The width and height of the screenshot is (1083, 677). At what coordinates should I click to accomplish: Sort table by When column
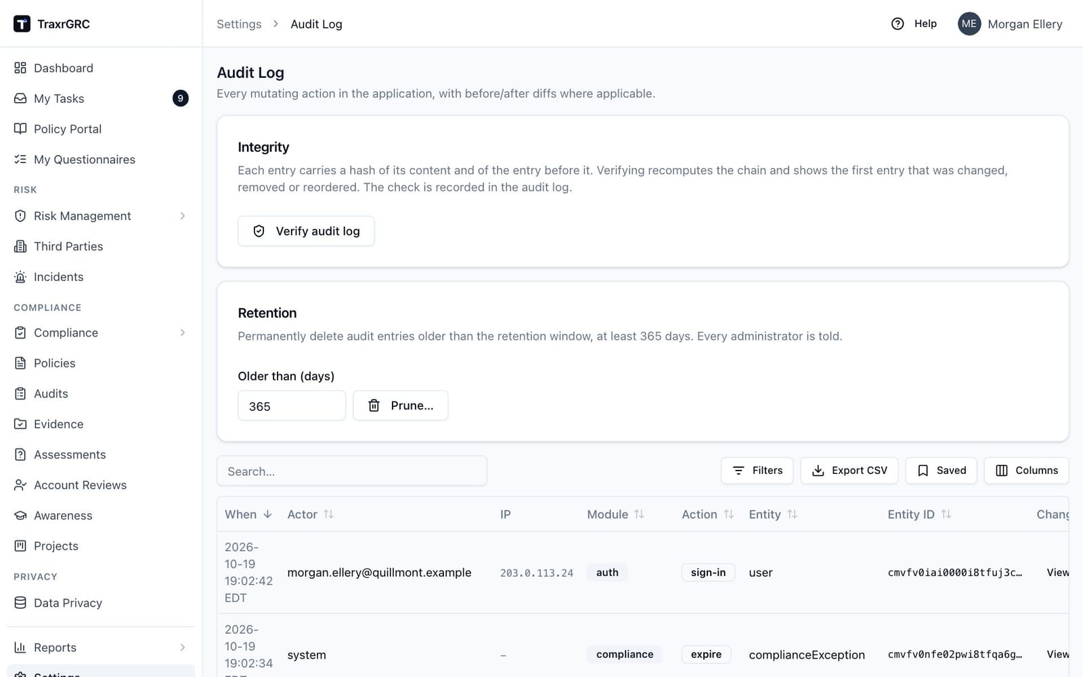click(248, 515)
